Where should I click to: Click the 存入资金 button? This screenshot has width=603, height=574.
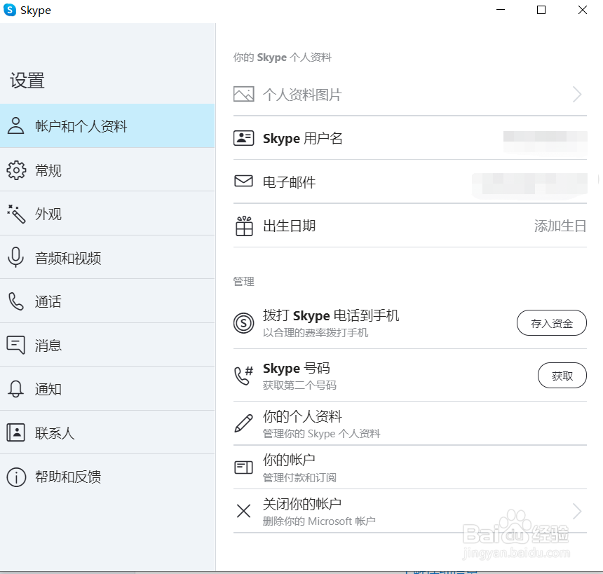[x=552, y=323]
